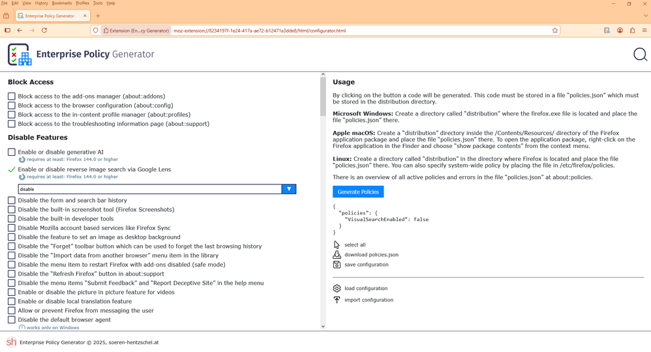This screenshot has height=352, width=651.
Task: Open the Tools menu
Action: (98, 3)
